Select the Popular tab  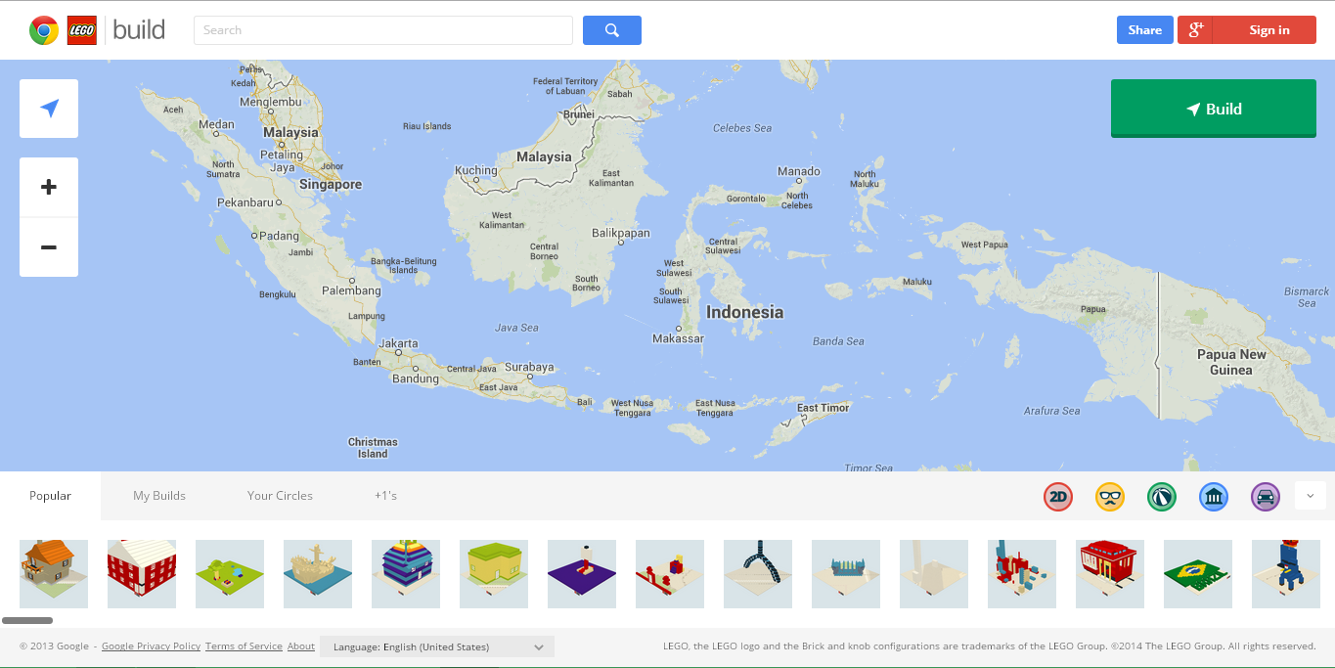coord(50,496)
